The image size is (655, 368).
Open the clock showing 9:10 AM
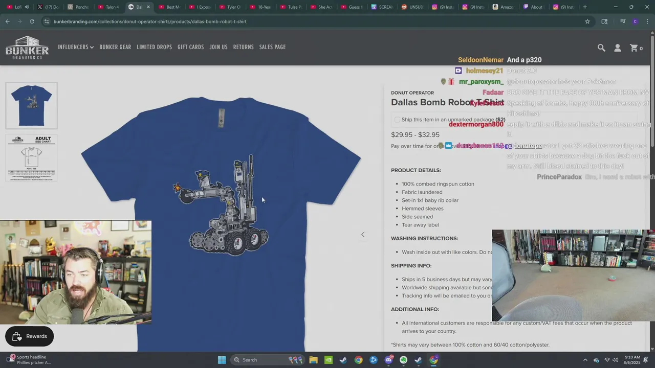coord(632,360)
